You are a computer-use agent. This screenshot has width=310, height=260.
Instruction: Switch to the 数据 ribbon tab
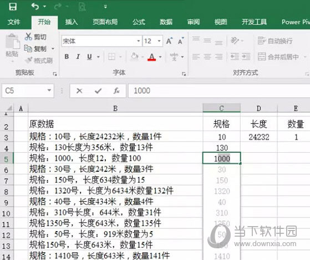tap(166, 22)
